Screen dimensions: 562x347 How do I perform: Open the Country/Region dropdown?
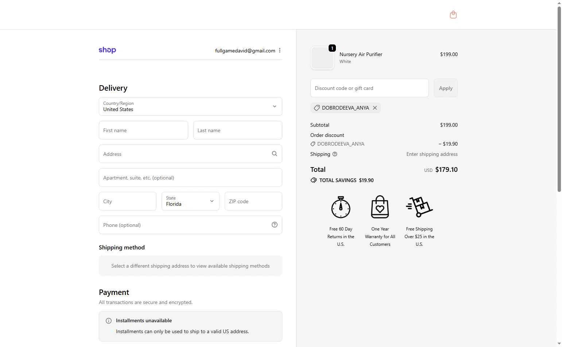(x=190, y=106)
